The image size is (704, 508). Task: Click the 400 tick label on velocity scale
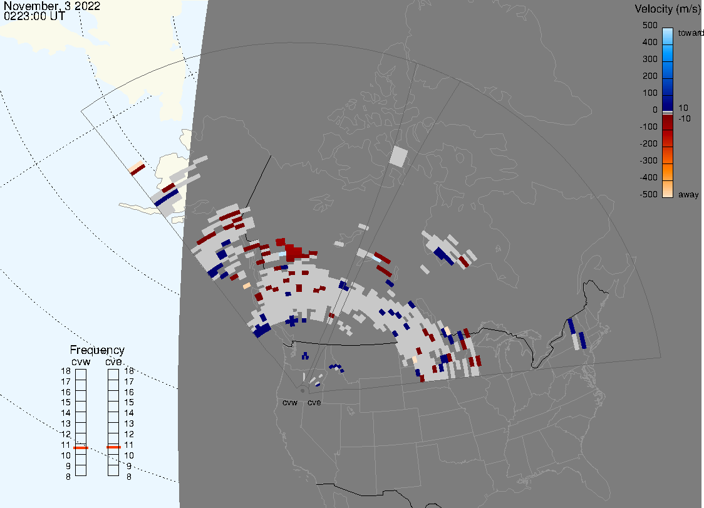[x=650, y=42]
